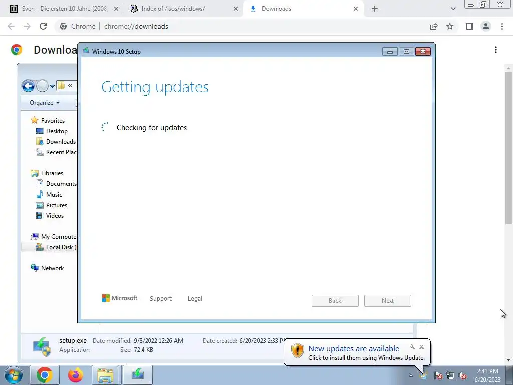This screenshot has height=385, width=513.
Task: Minimize the Windows 10 Setup window
Action: click(390, 52)
